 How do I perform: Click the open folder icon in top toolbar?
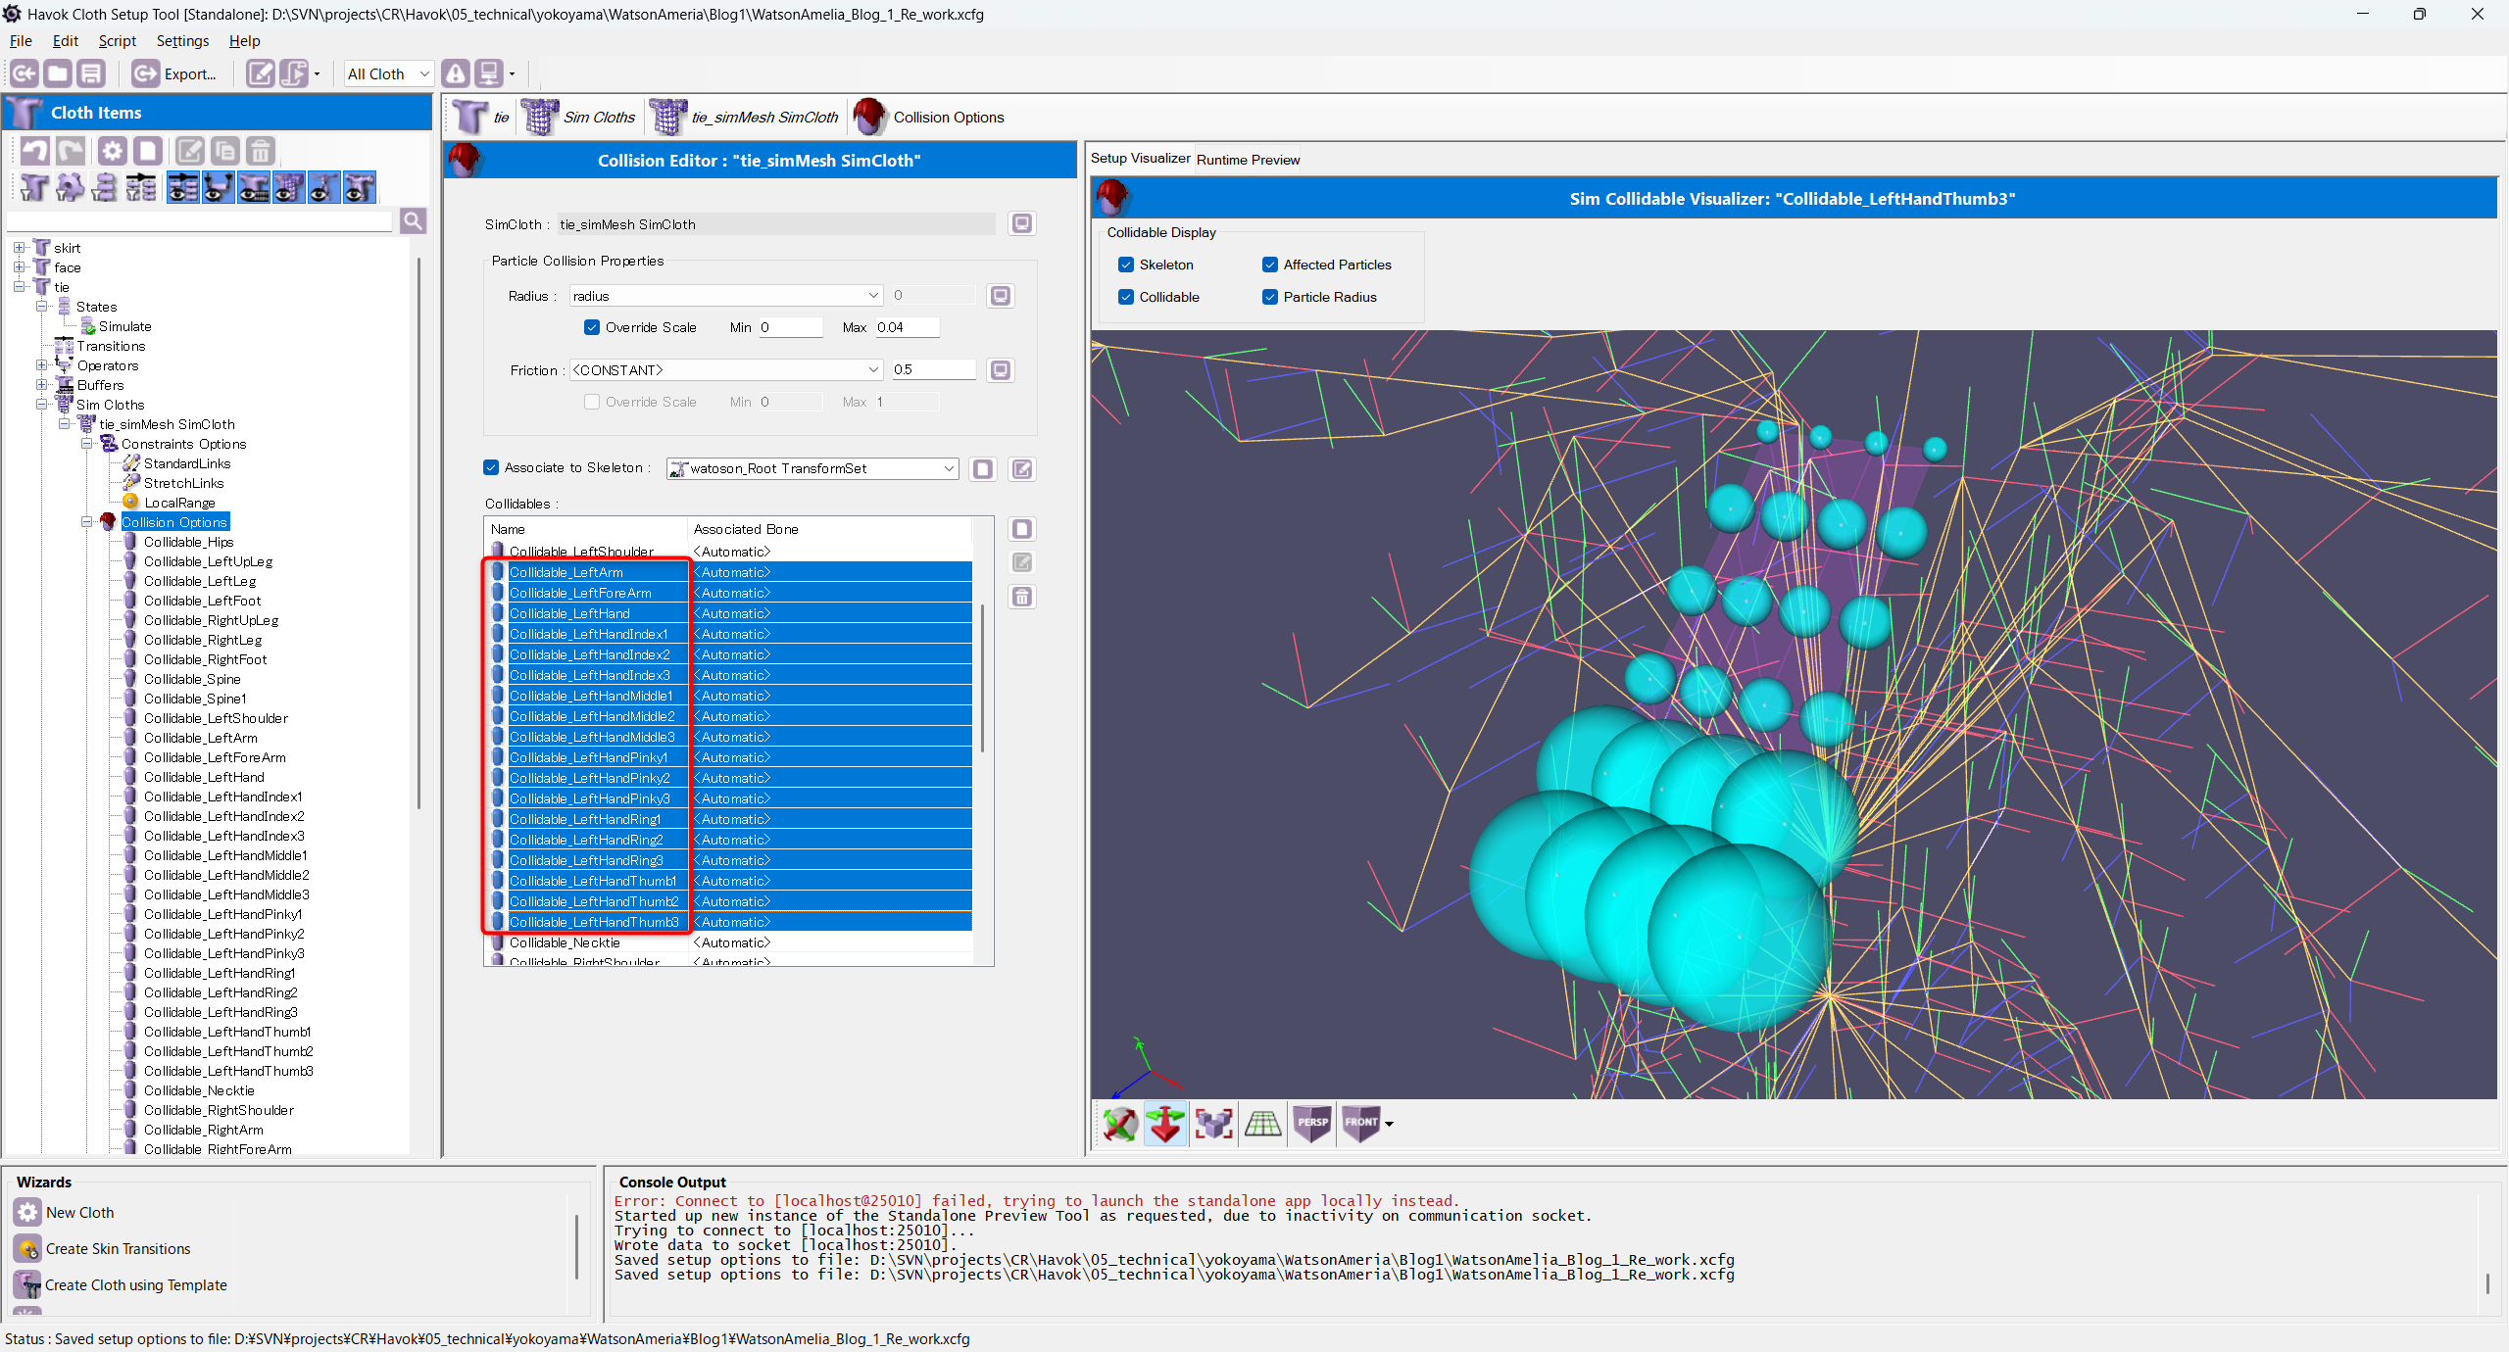58,73
